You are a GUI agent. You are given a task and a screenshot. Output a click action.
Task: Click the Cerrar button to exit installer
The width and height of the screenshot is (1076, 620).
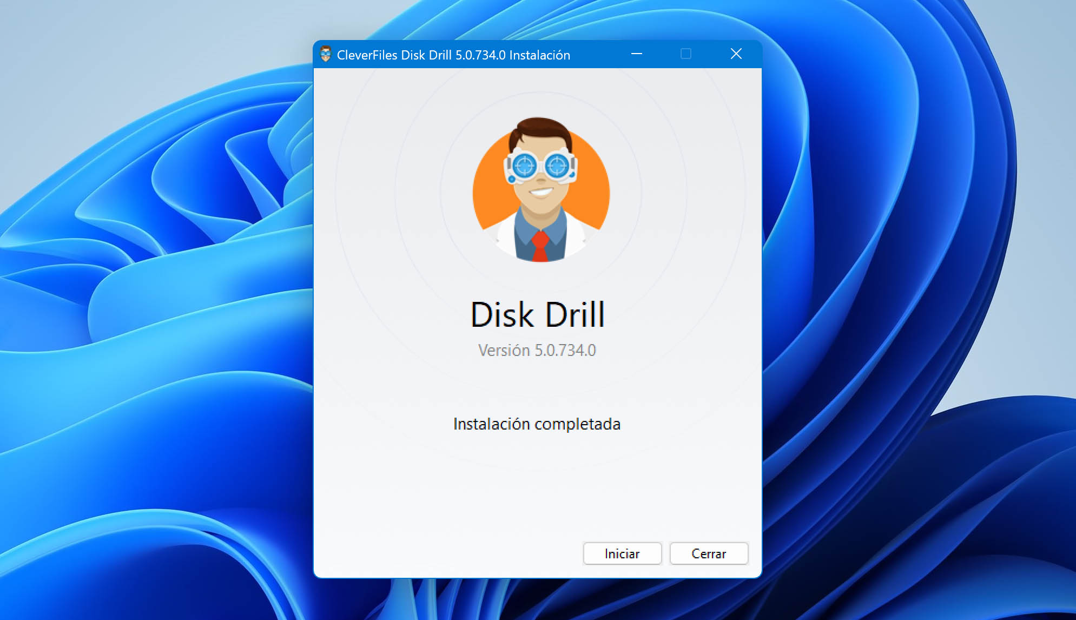click(709, 553)
